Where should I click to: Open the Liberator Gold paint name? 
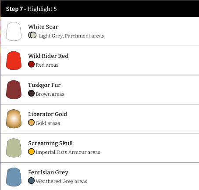pos(48,114)
